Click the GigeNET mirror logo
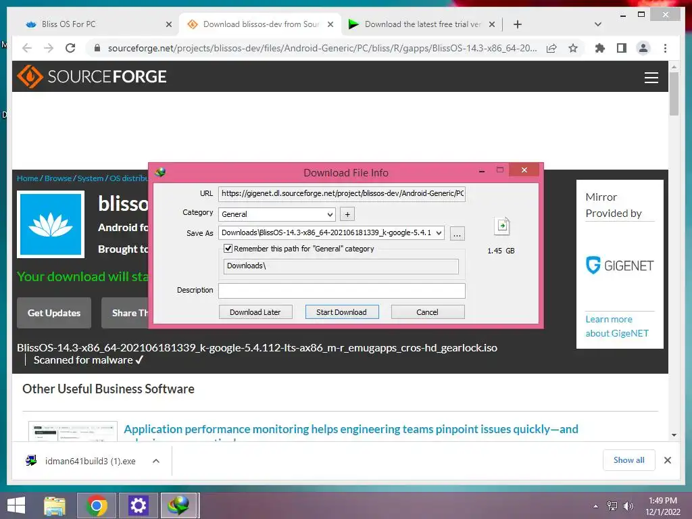The width and height of the screenshot is (692, 519). 620,265
